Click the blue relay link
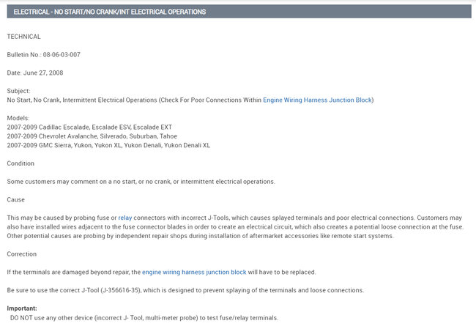Screen dimensions: 476x329 click(125, 218)
